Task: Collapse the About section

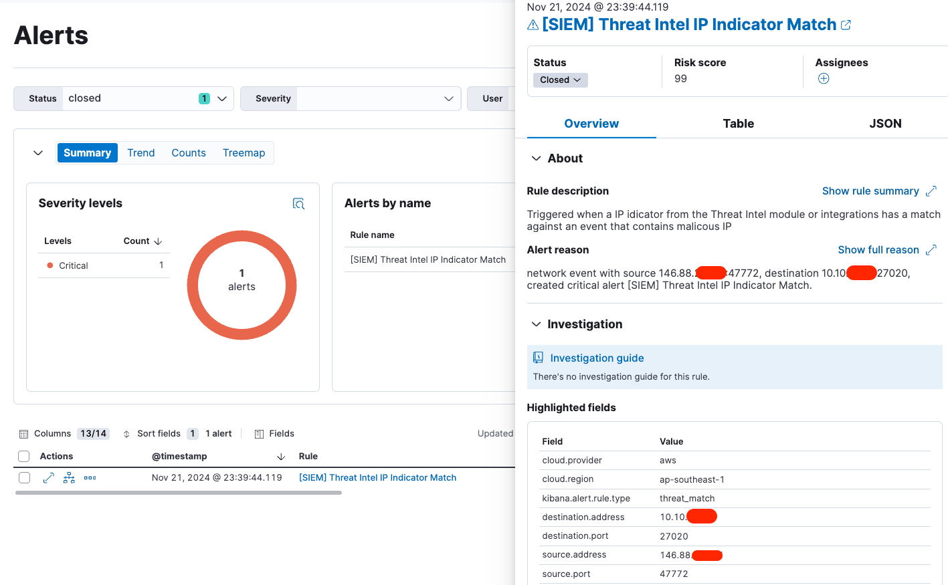Action: [536, 158]
